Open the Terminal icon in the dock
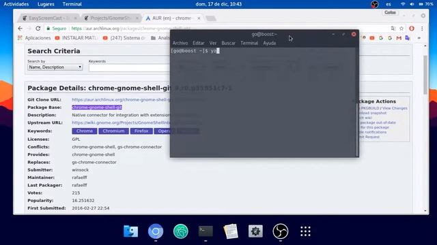Viewport: 437px width, 245px height. [206, 231]
